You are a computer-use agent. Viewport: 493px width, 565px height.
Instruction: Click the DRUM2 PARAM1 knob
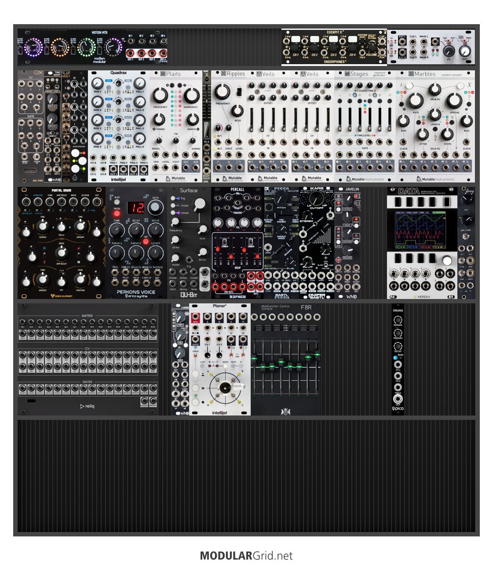click(x=398, y=320)
